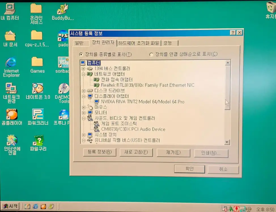
Task: Click the question mark help button in title bar
Action: 233,33
